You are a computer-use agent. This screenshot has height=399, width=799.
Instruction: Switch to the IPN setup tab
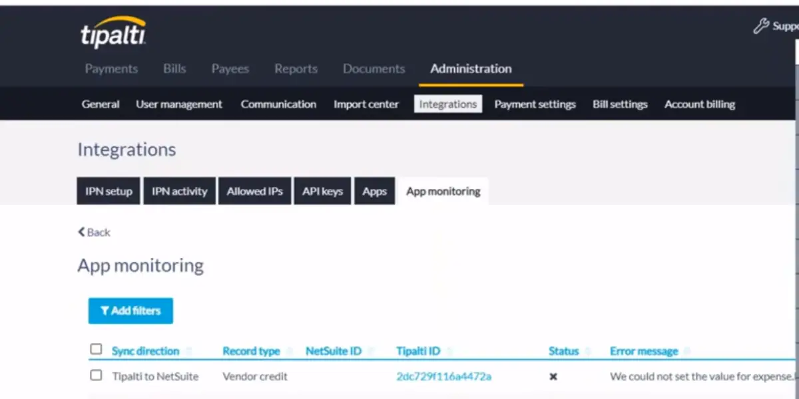pos(109,191)
